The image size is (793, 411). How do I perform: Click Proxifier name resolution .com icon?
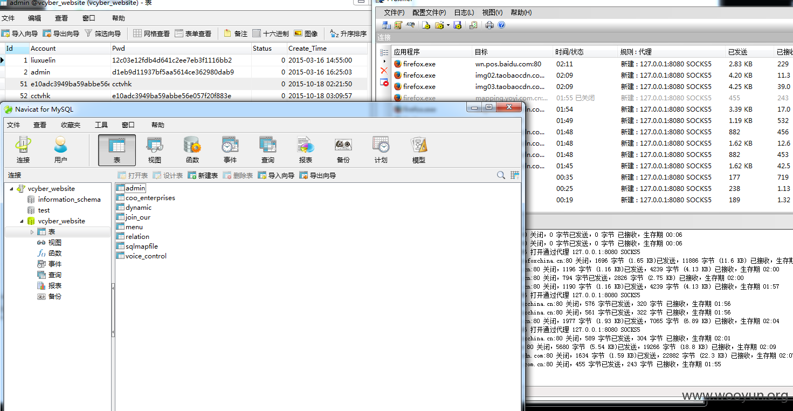(411, 25)
